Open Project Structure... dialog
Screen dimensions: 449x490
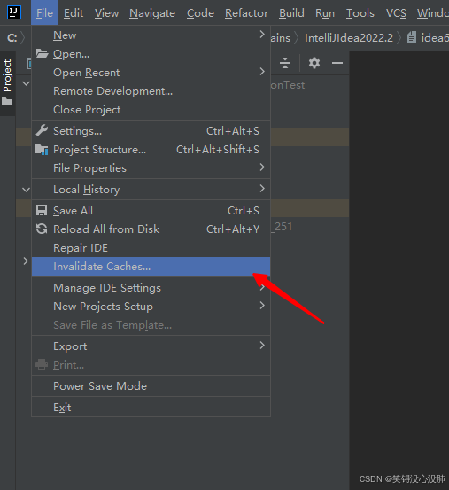point(151,150)
